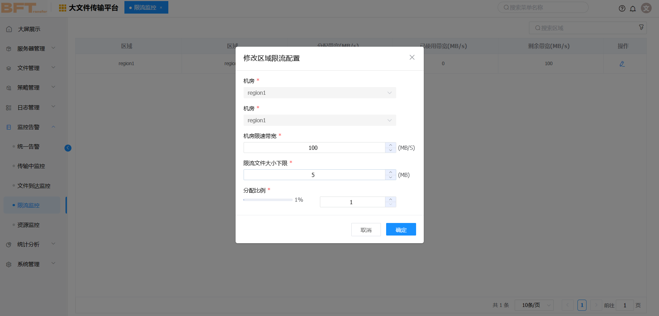The width and height of the screenshot is (659, 316).
Task: Expand the 服务器管理 menu
Action: (31, 48)
